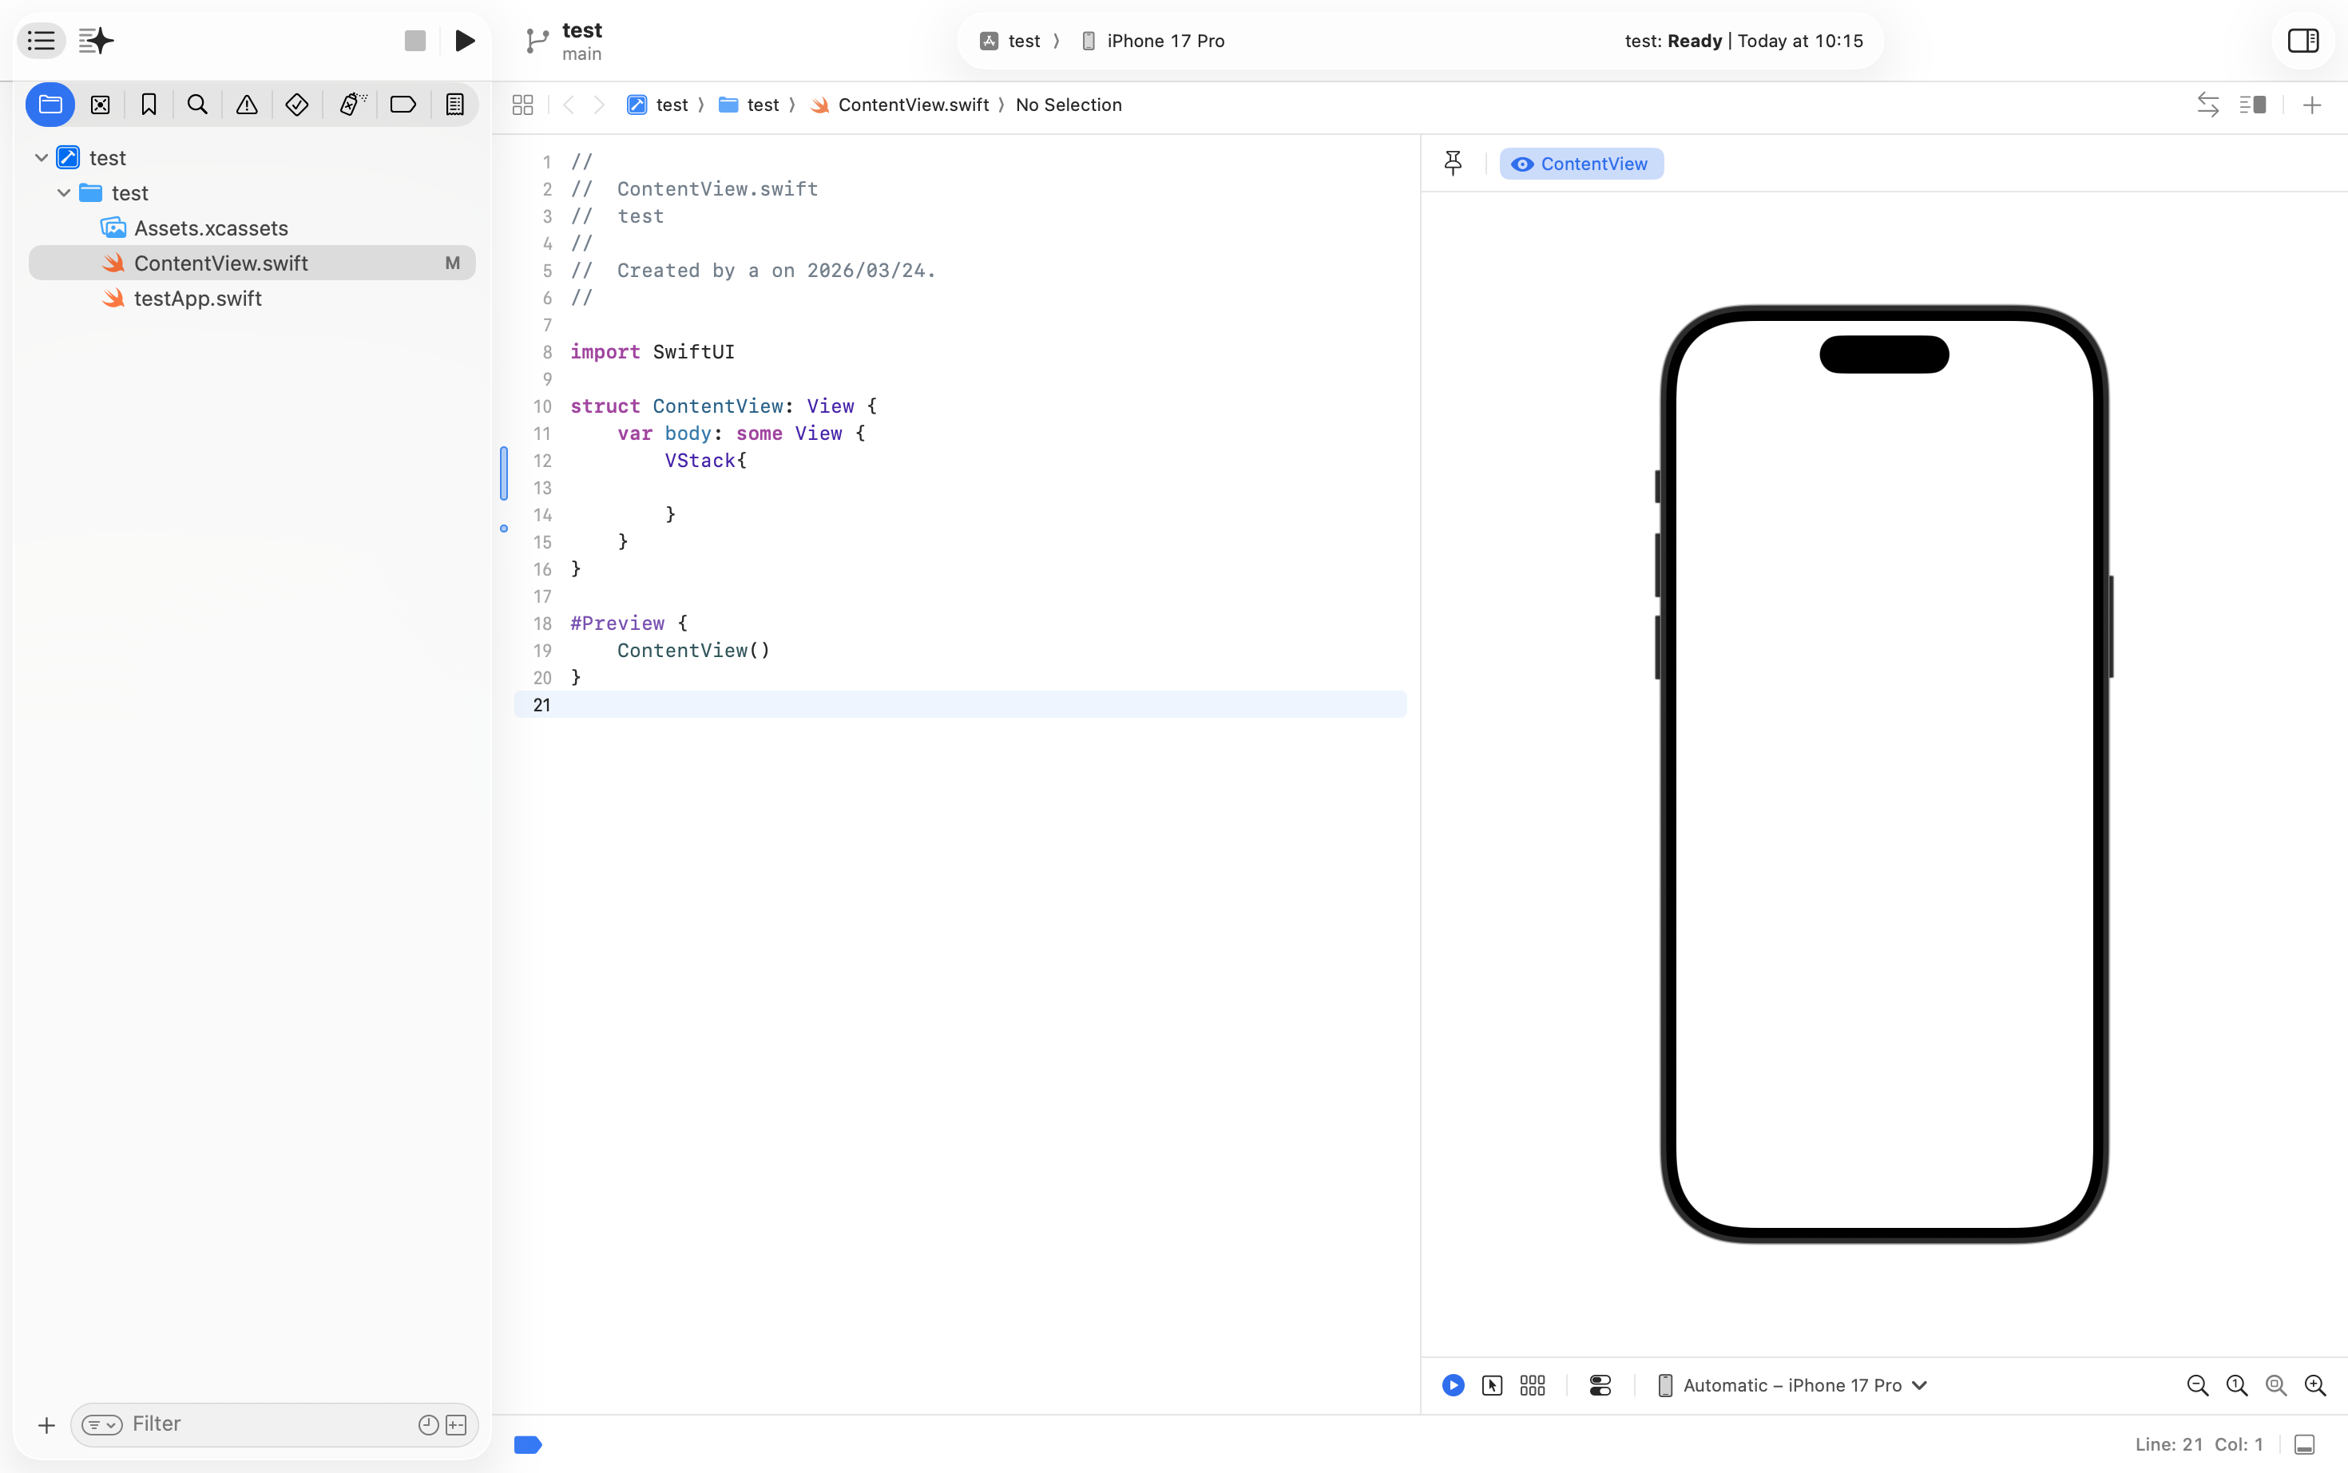This screenshot has width=2348, height=1473.
Task: Toggle the navigator sidebar visibility
Action: [x=41, y=41]
